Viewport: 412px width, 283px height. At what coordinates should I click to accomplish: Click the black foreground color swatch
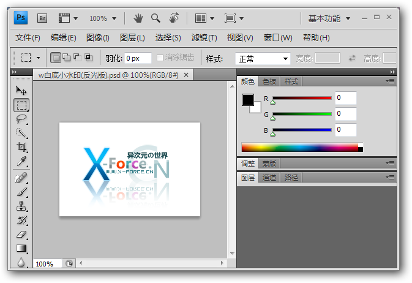(x=248, y=100)
